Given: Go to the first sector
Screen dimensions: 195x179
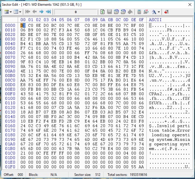Looking at the screenshot, I should (27, 12).
